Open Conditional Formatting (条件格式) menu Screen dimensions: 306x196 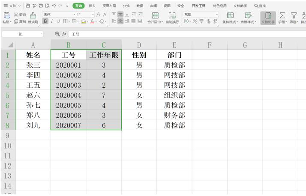(x=230, y=18)
